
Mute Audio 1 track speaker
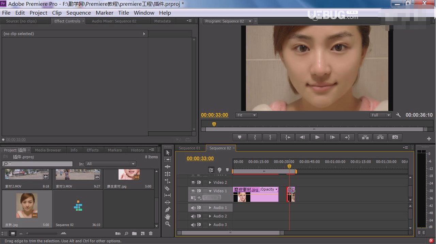193,208
